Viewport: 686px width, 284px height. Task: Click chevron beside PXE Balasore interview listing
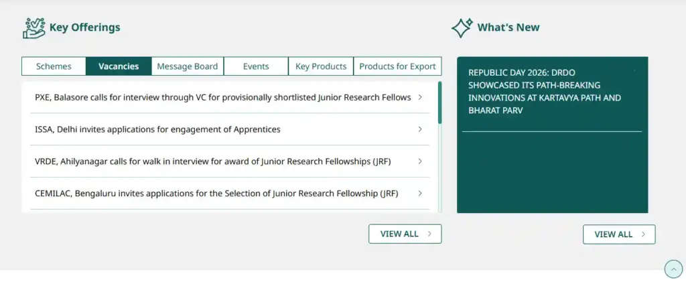(420, 97)
